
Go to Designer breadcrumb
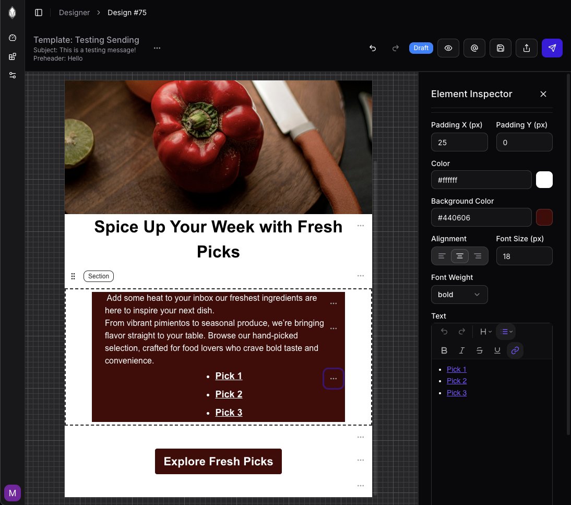pyautogui.click(x=74, y=13)
